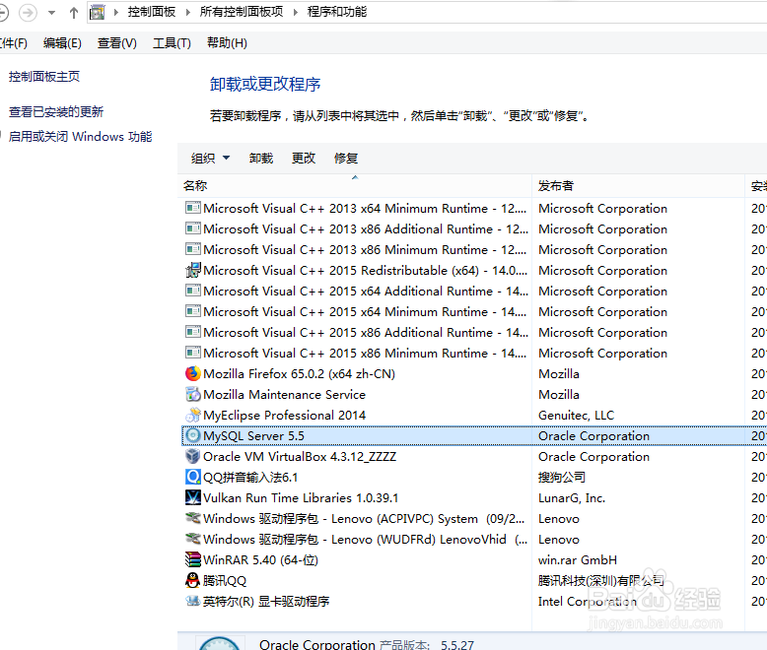
Task: Click icon of Visual C++ 2013 x86 Minimum Runtime
Action: (x=192, y=249)
